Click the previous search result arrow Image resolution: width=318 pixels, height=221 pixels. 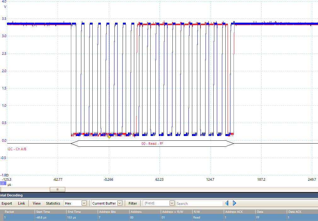[x=227, y=203]
